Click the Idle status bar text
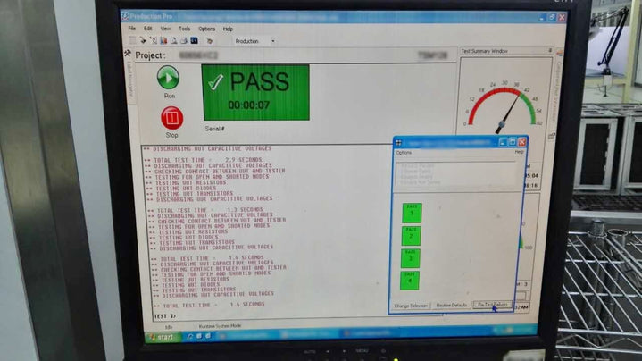Image resolution: width=642 pixels, height=361 pixels. tap(169, 327)
